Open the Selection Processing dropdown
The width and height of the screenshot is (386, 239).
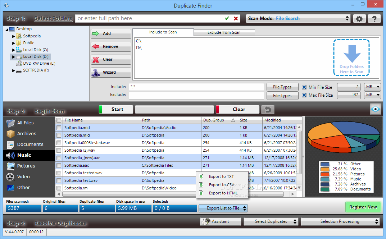click(340, 221)
